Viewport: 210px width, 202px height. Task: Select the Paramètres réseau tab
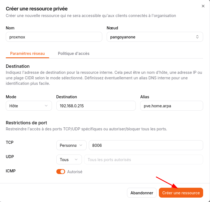click(27, 54)
